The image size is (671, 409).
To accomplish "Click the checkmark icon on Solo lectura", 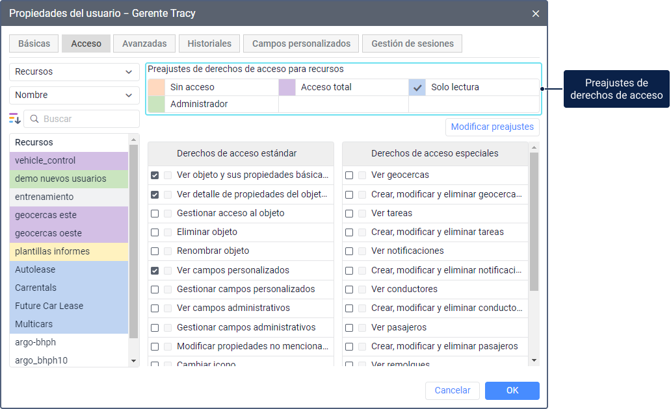I will click(x=417, y=87).
